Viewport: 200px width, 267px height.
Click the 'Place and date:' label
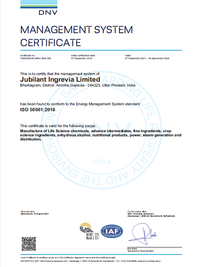pos(28,212)
